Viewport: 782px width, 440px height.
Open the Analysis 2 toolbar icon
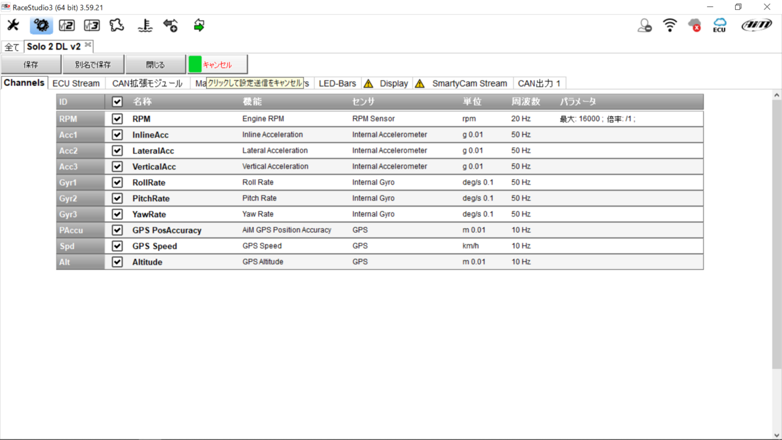66,25
